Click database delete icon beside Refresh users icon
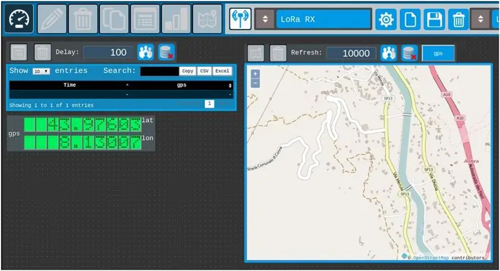The height and width of the screenshot is (271, 500). (410, 53)
